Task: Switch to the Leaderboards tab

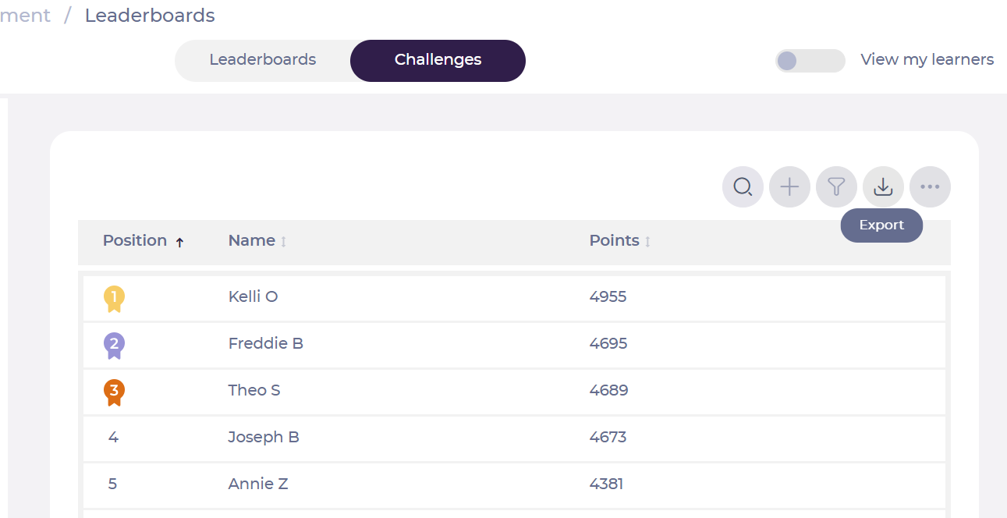Action: pyautogui.click(x=263, y=60)
